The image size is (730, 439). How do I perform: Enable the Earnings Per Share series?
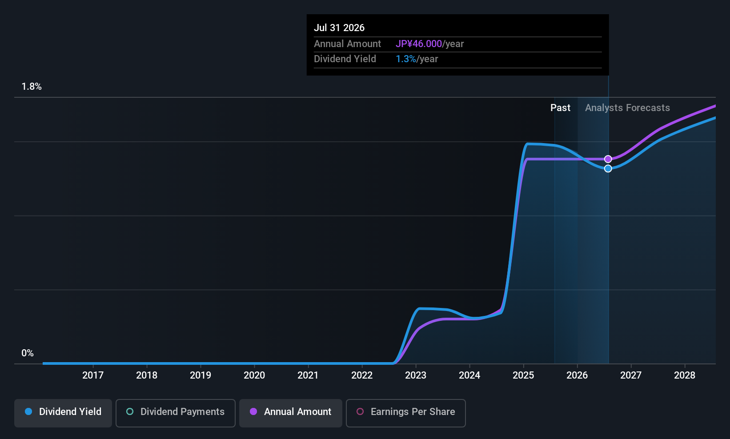coord(405,413)
